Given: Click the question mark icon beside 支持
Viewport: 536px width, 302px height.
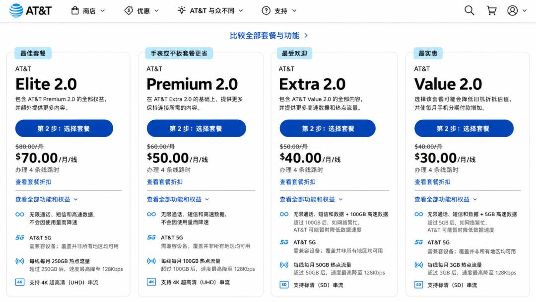Looking at the screenshot, I should pos(266,10).
